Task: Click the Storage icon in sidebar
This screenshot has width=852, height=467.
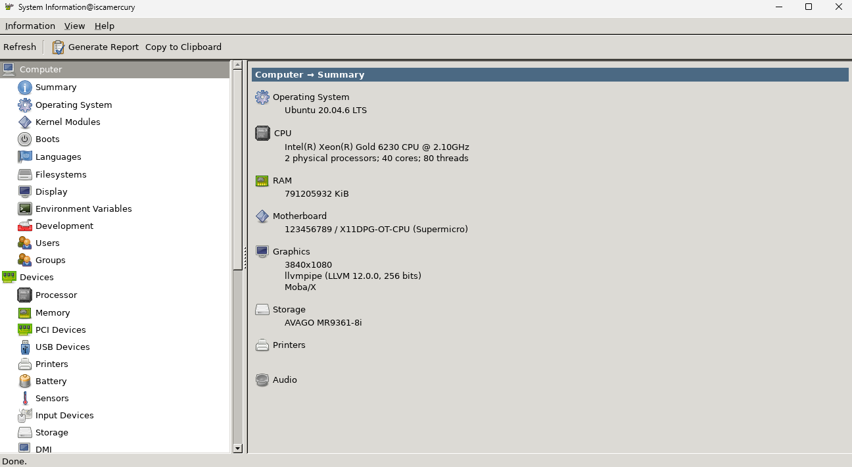Action: coord(24,432)
